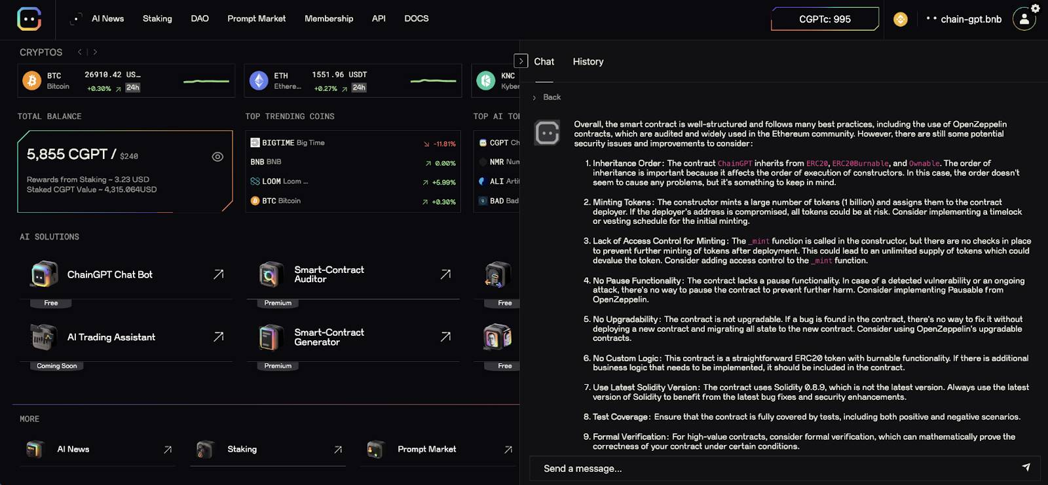The height and width of the screenshot is (485, 1048).
Task: Toggle ETH 24h timeframe badge
Action: [x=359, y=88]
